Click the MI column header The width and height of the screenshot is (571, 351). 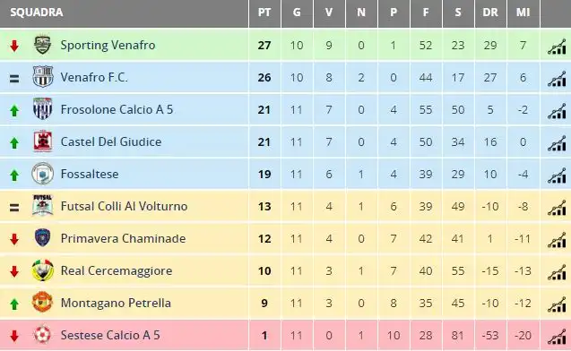[523, 13]
